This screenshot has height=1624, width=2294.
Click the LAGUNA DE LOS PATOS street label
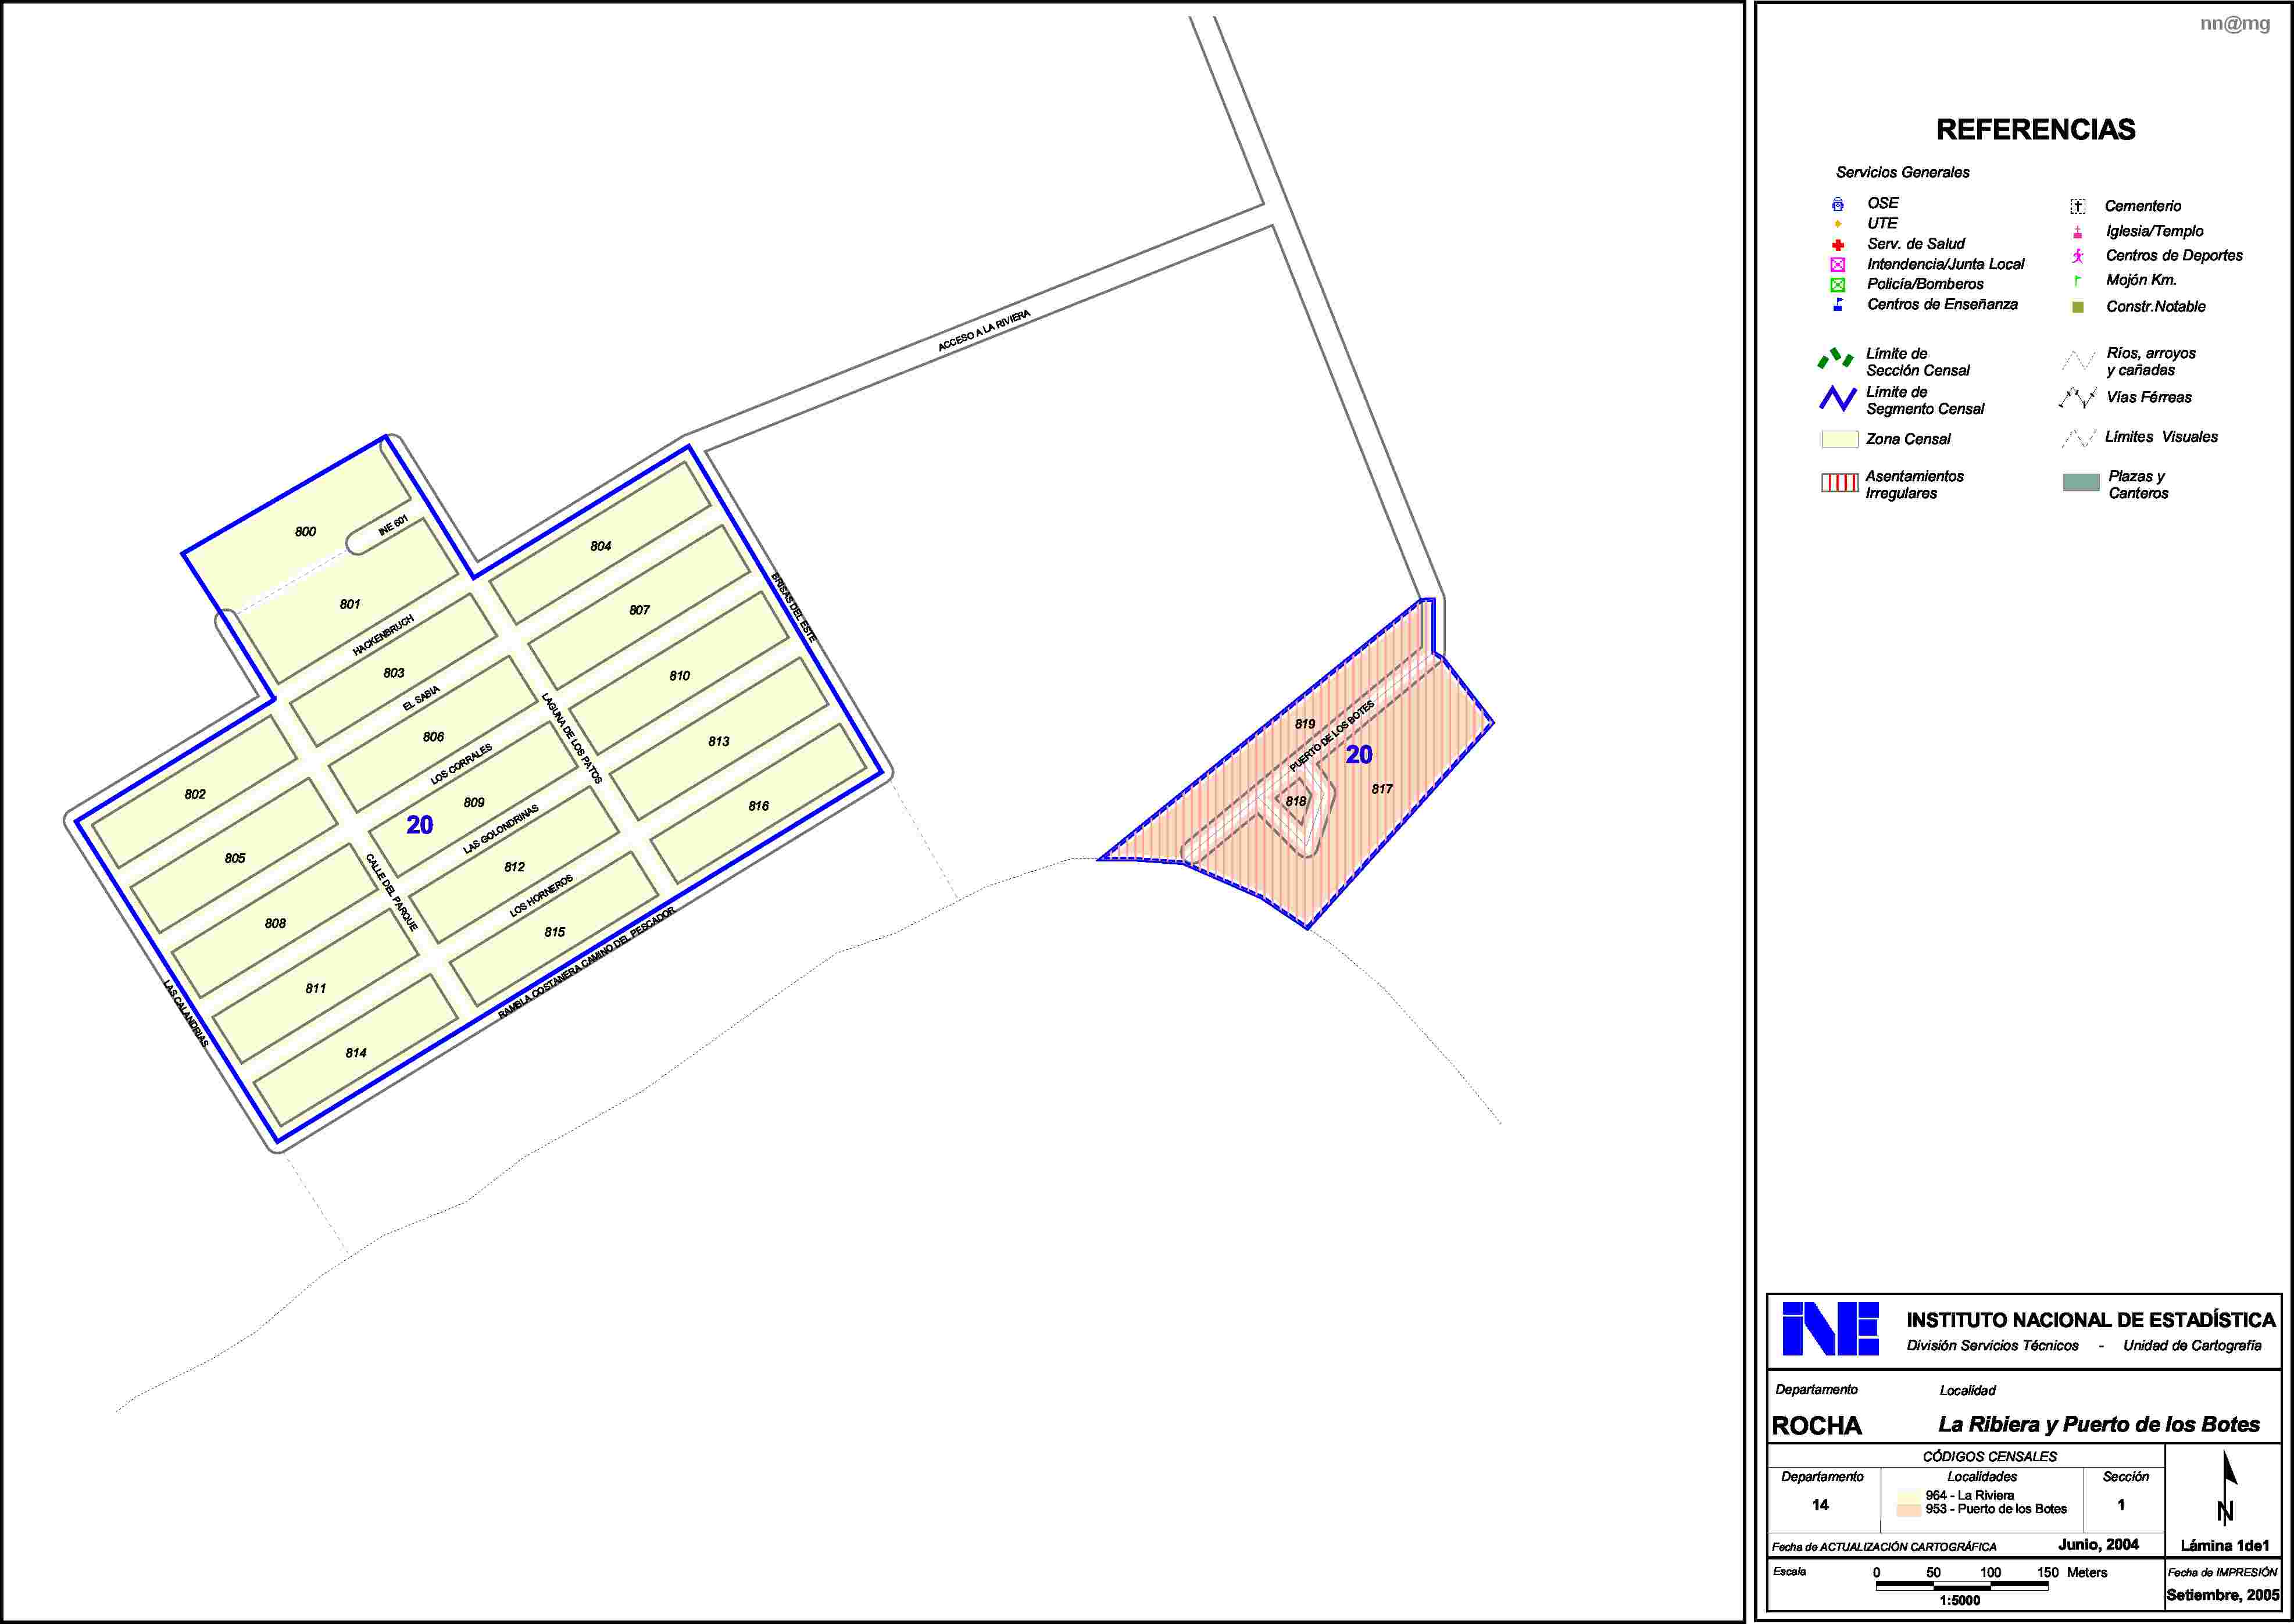point(572,737)
